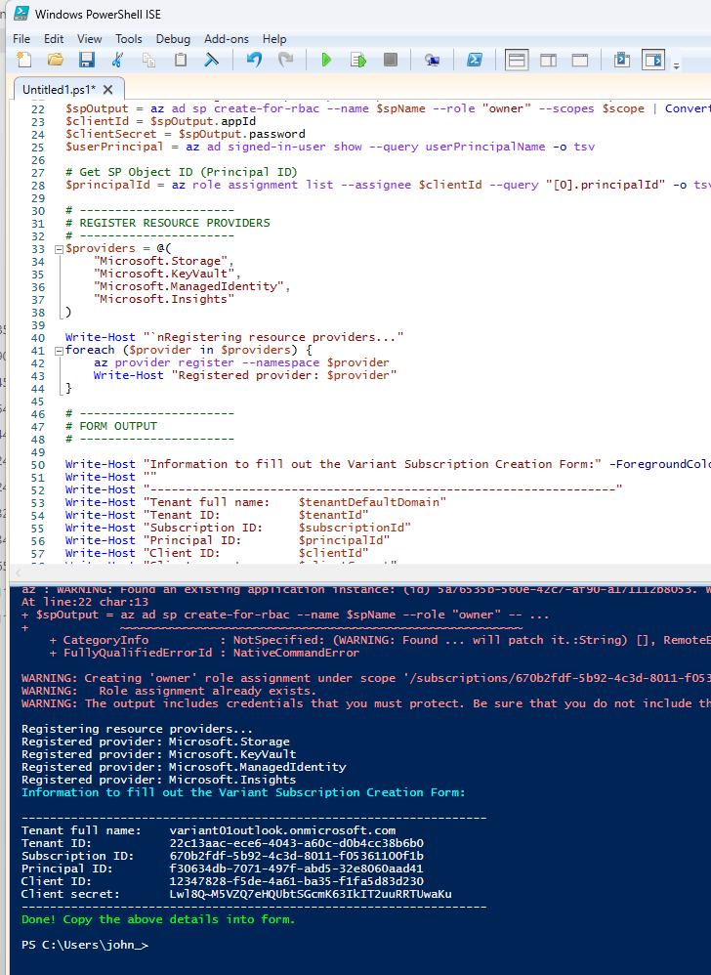Open the Edit menu
This screenshot has width=711, height=975.
[x=54, y=38]
